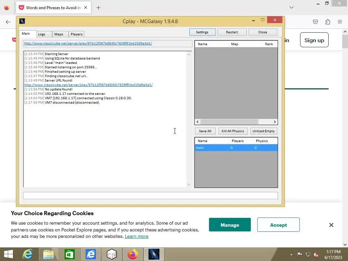348x261 pixels.
Task: Click log line 'No update found!'
Action: pos(58,89)
